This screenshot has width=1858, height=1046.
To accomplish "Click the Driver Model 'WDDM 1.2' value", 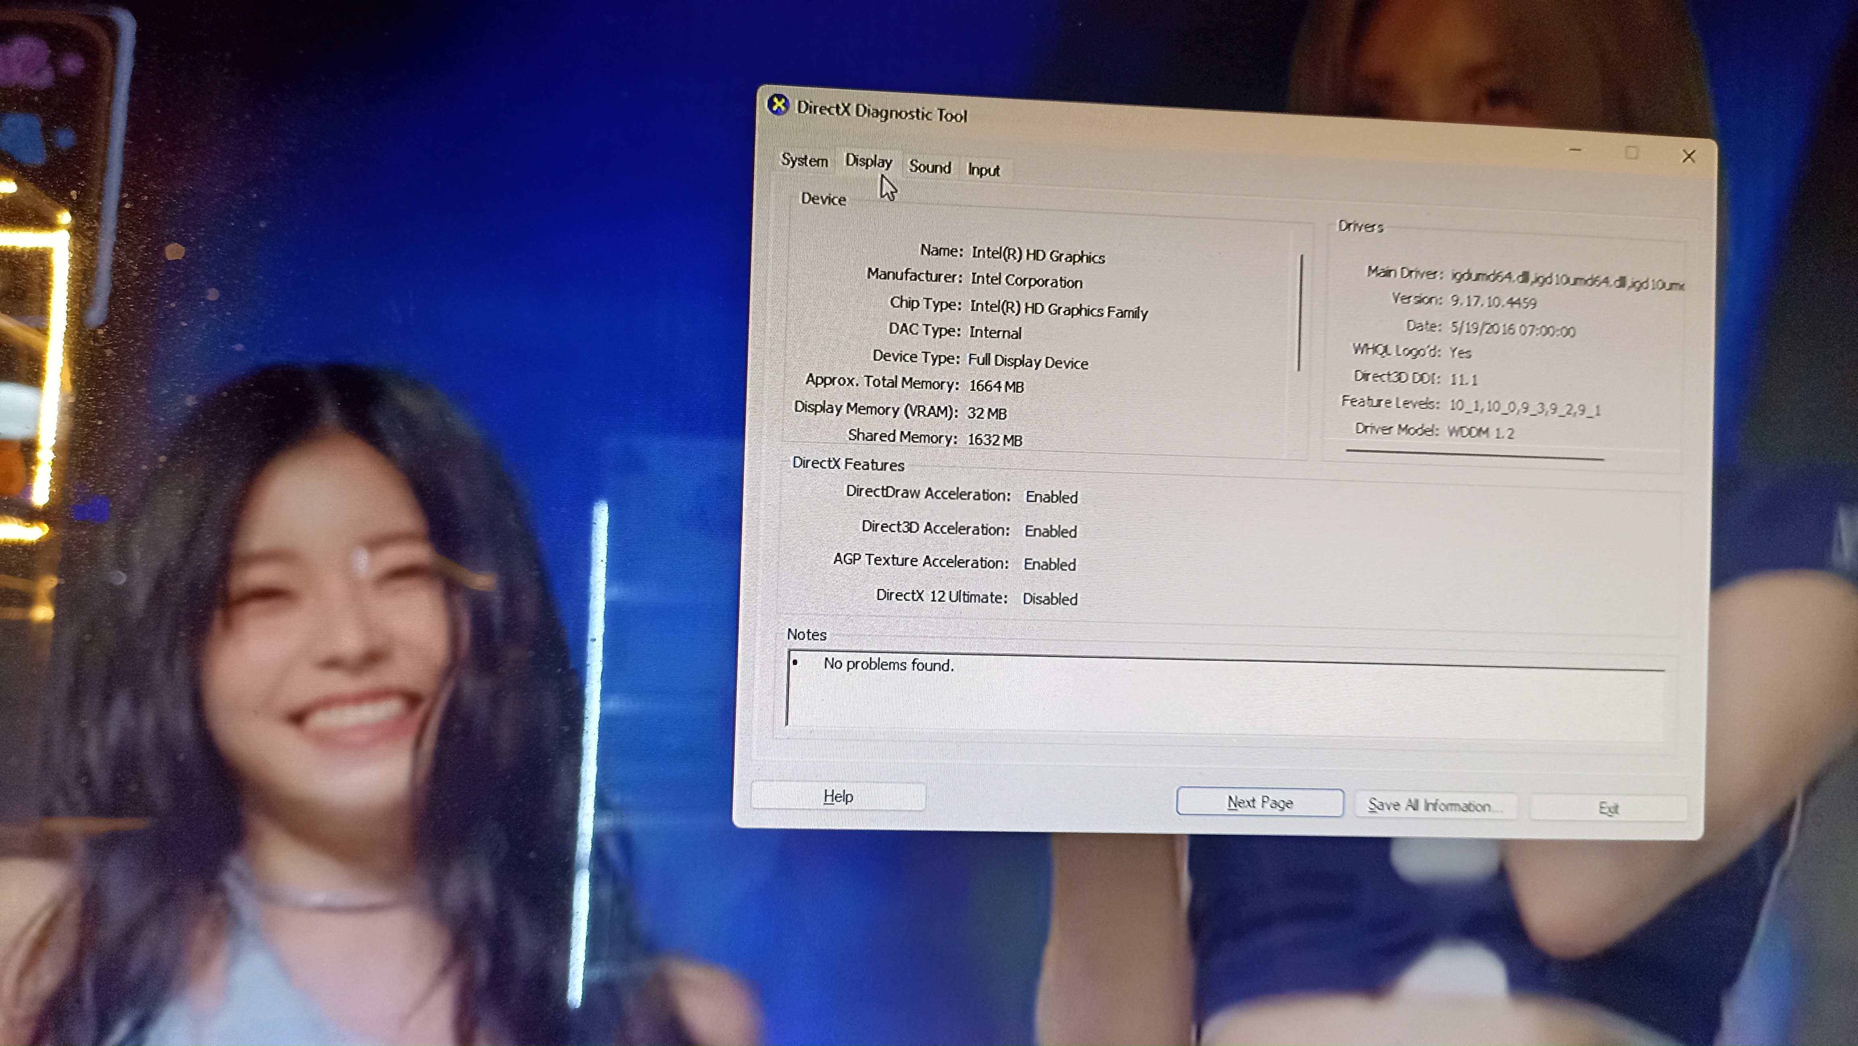I will click(x=1481, y=433).
